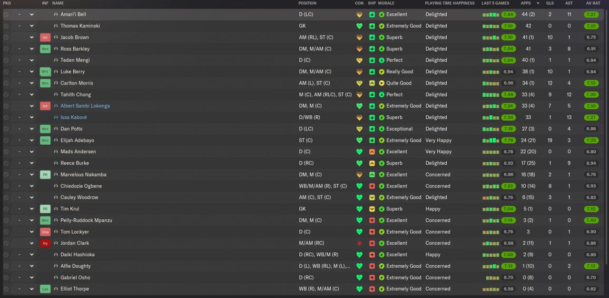The image size is (609, 298).
Task: Open Elijah Adebayo's player name
Action: (78, 140)
